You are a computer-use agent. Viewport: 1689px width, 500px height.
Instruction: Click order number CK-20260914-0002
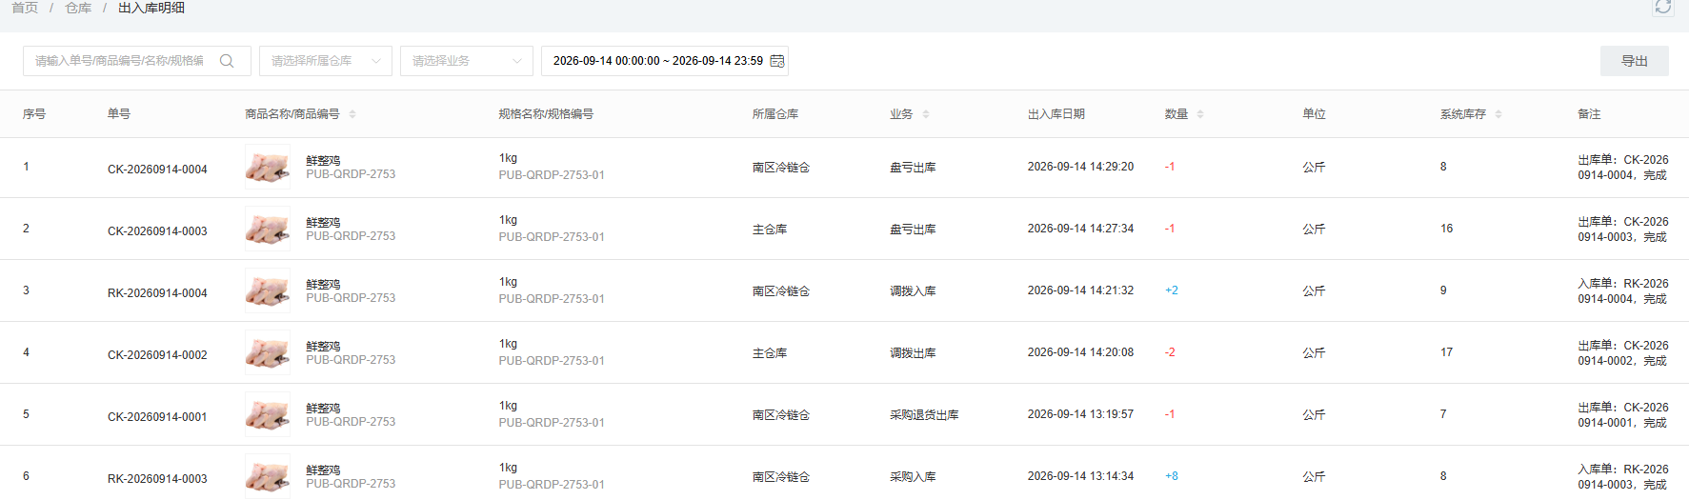tap(157, 355)
